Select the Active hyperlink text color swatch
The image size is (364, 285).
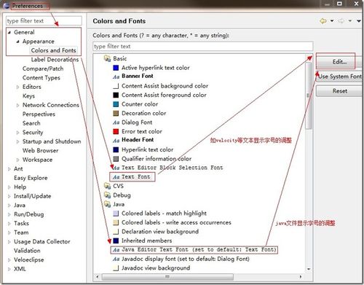(x=116, y=68)
